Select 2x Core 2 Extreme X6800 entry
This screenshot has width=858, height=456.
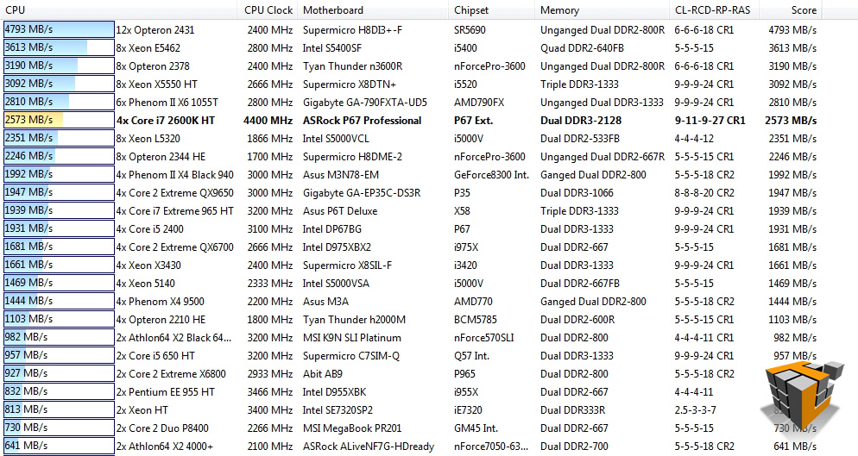(171, 373)
